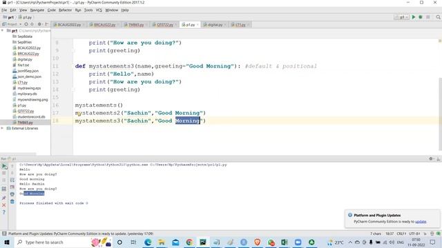Fold mystatements3 function at line 11
The height and width of the screenshot is (248, 442).
(74, 66)
